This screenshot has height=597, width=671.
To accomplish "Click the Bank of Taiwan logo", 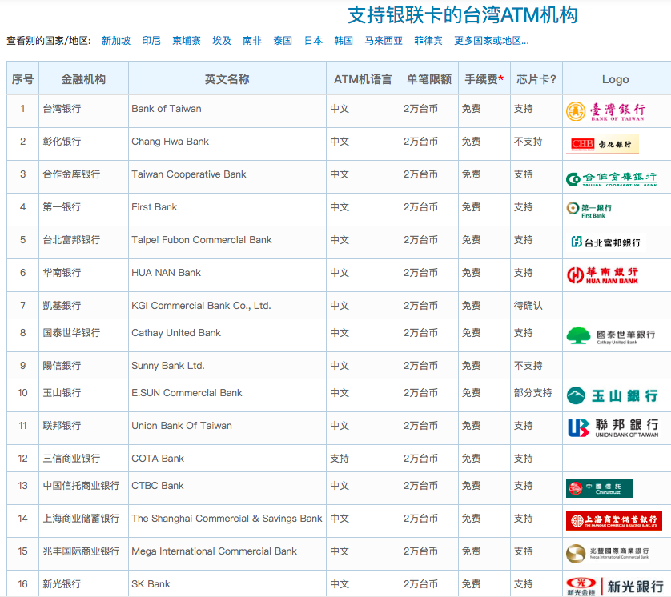I will (x=605, y=112).
